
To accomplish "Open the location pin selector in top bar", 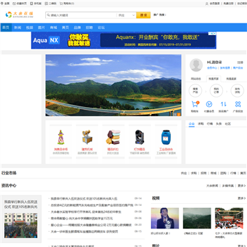I will coord(2,3).
